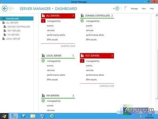Open VM Servers in the sidebar
Image resolution: width=158 pixels, height=119 pixels.
coord(13,35)
